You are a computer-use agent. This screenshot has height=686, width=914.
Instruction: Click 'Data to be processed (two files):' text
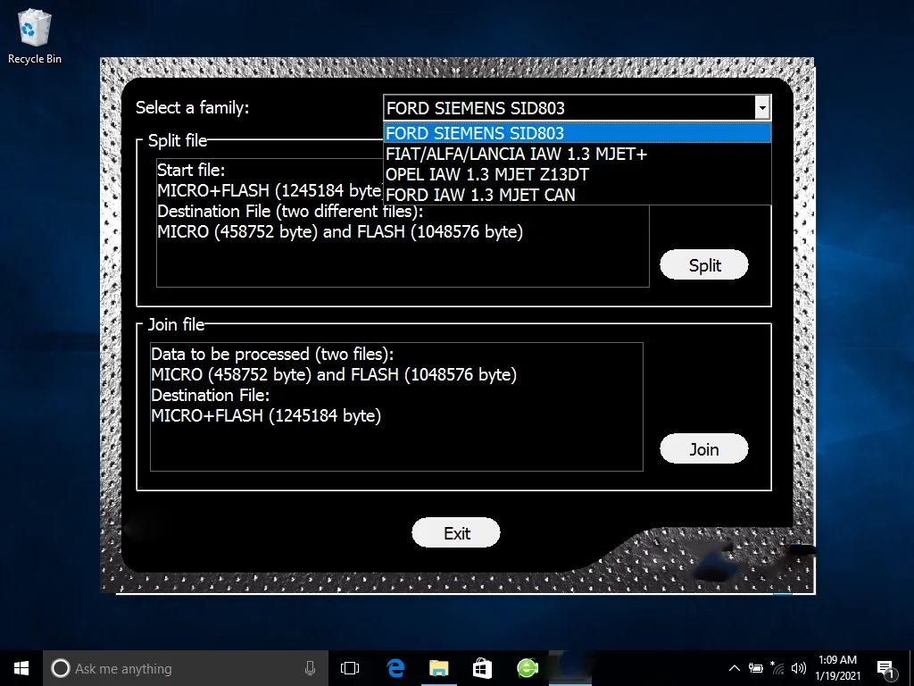click(x=272, y=354)
